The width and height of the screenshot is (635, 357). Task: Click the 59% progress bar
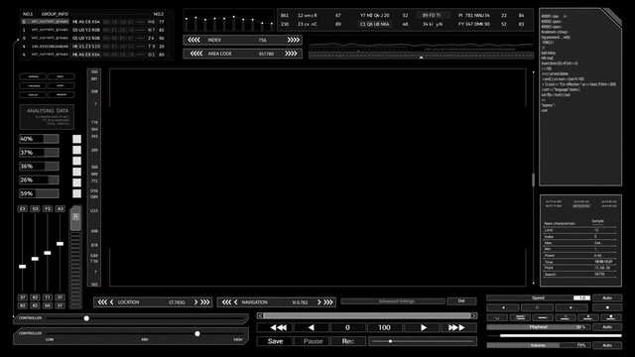[x=39, y=193]
